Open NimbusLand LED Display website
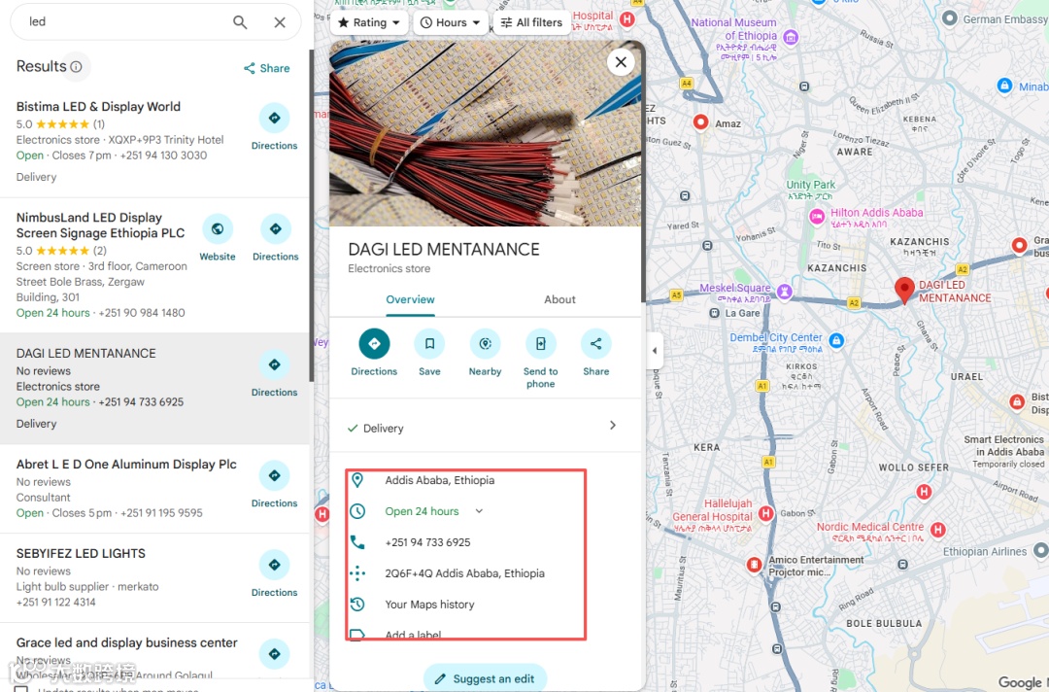This screenshot has width=1049, height=692. (x=218, y=238)
